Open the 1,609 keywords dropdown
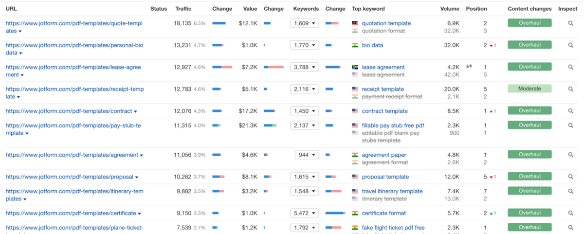 click(x=304, y=23)
